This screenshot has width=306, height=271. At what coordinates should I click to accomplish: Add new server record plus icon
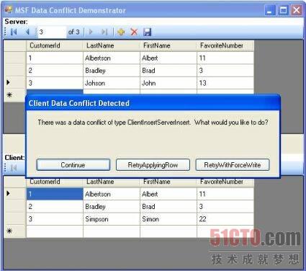[121, 32]
